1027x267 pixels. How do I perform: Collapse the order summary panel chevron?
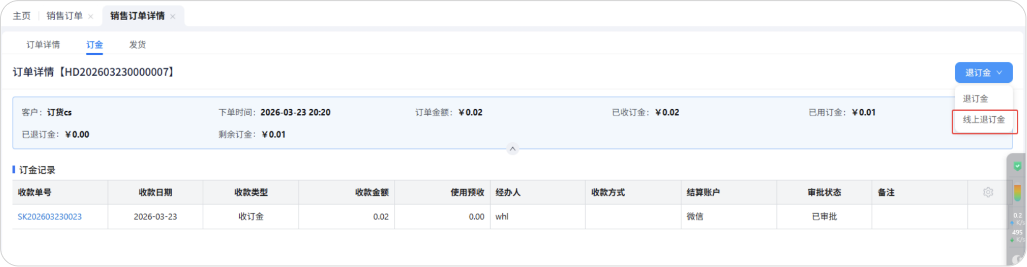point(512,149)
